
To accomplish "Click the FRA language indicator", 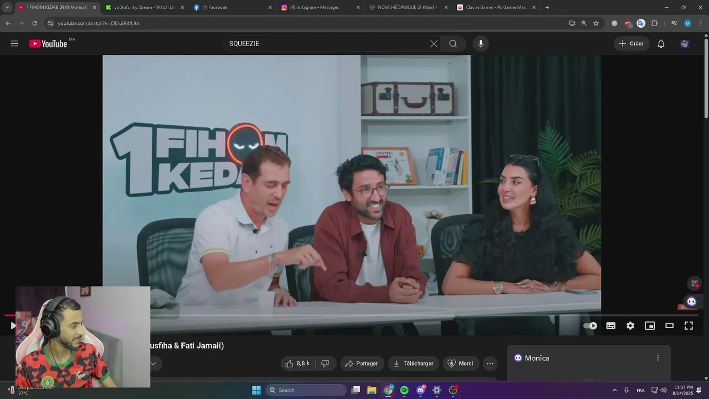I will 640,390.
